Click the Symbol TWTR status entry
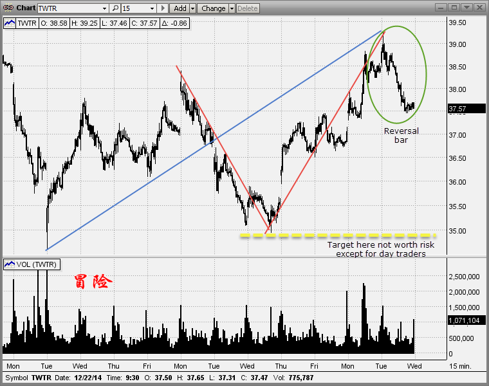The height and width of the screenshot is (386, 489). [28, 378]
